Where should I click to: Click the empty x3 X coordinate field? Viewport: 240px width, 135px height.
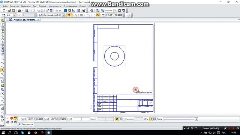pyautogui.click(x=77, y=119)
